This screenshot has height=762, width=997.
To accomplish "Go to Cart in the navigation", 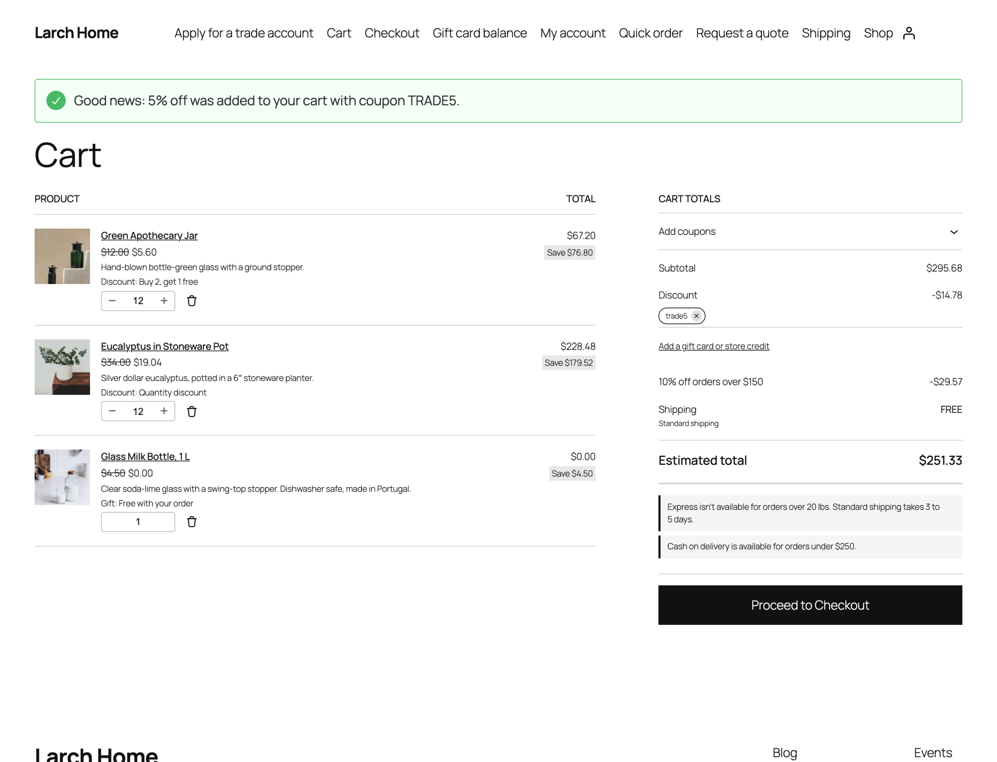I will click(x=339, y=33).
